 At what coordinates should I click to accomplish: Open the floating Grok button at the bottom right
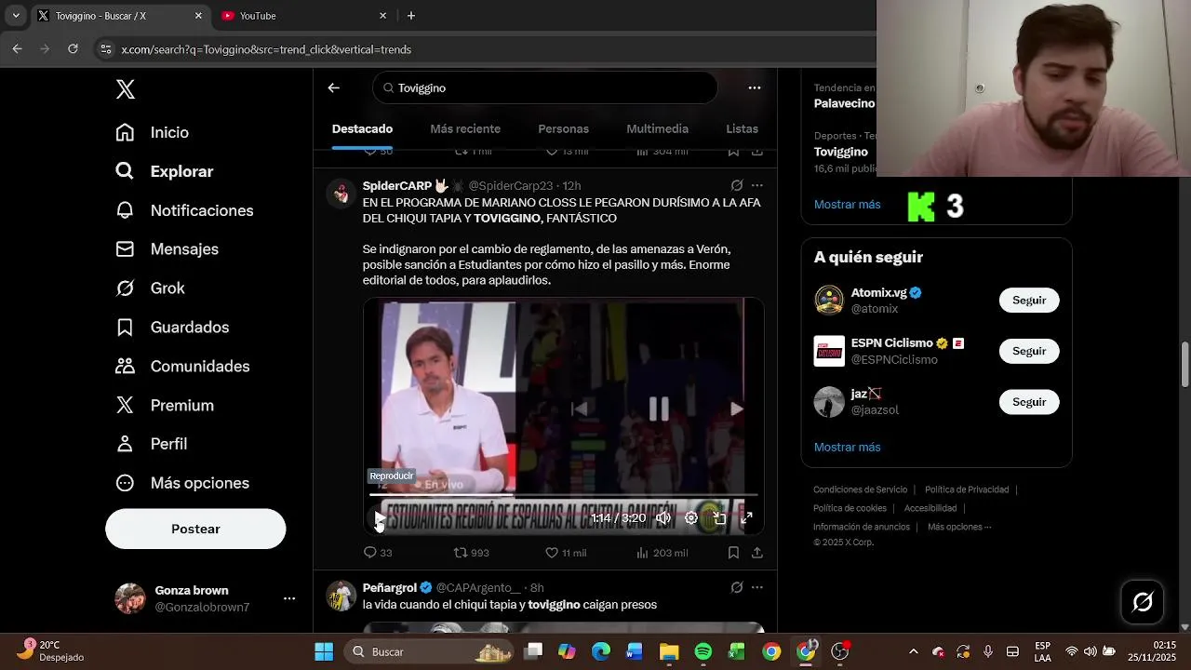(1143, 602)
